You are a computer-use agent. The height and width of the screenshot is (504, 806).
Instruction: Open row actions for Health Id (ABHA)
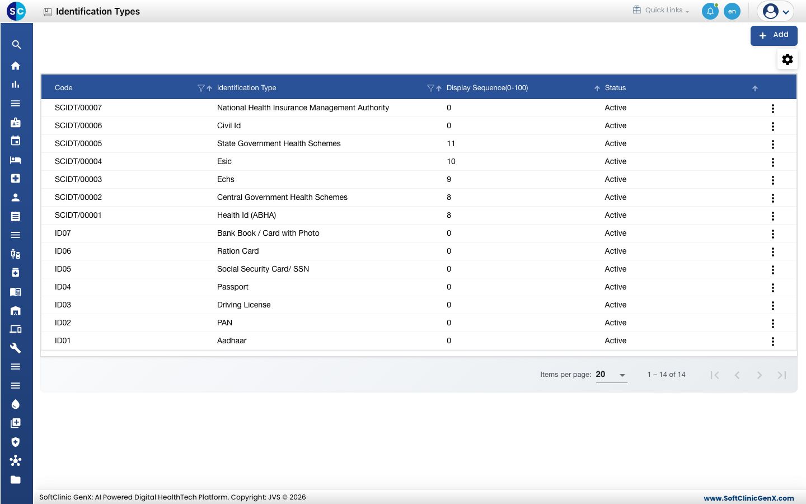[773, 216]
